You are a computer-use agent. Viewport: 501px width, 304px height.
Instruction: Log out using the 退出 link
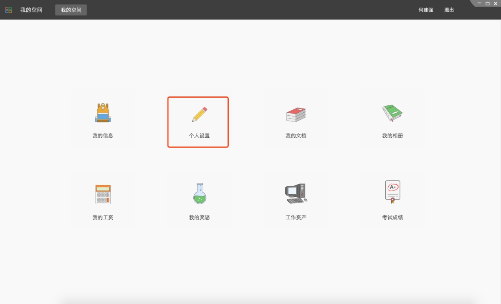(x=449, y=10)
